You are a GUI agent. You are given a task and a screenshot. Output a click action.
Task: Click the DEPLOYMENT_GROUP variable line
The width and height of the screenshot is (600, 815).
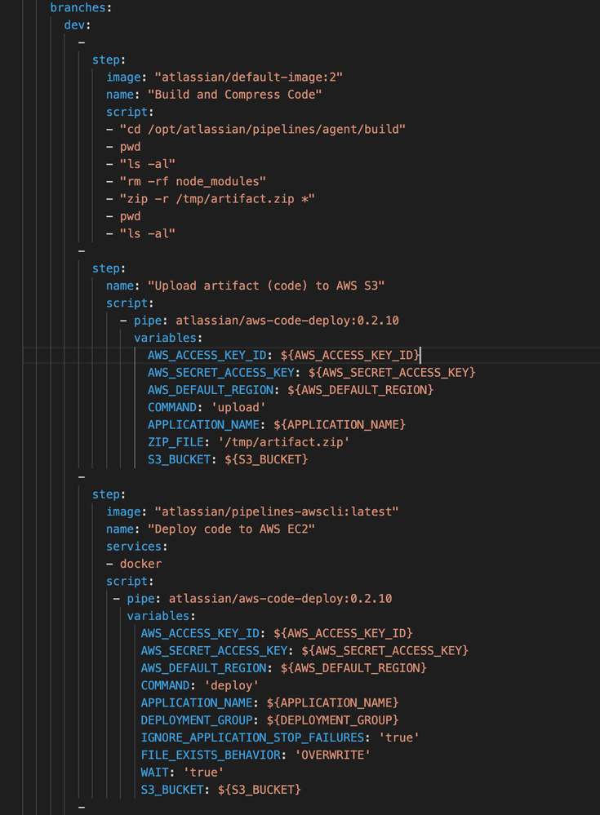[269, 720]
